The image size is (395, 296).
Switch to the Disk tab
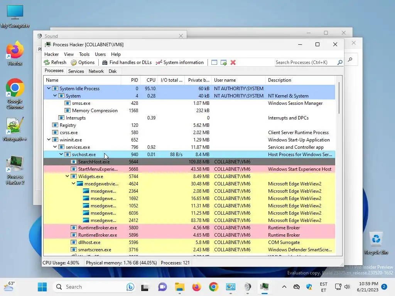click(113, 71)
